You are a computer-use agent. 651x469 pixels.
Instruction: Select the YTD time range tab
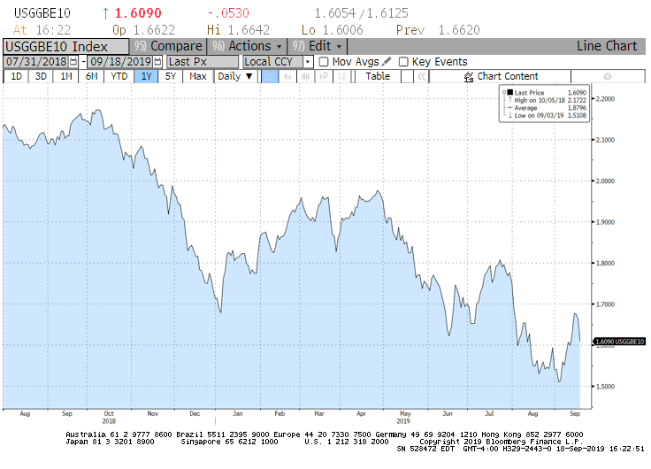(x=119, y=77)
